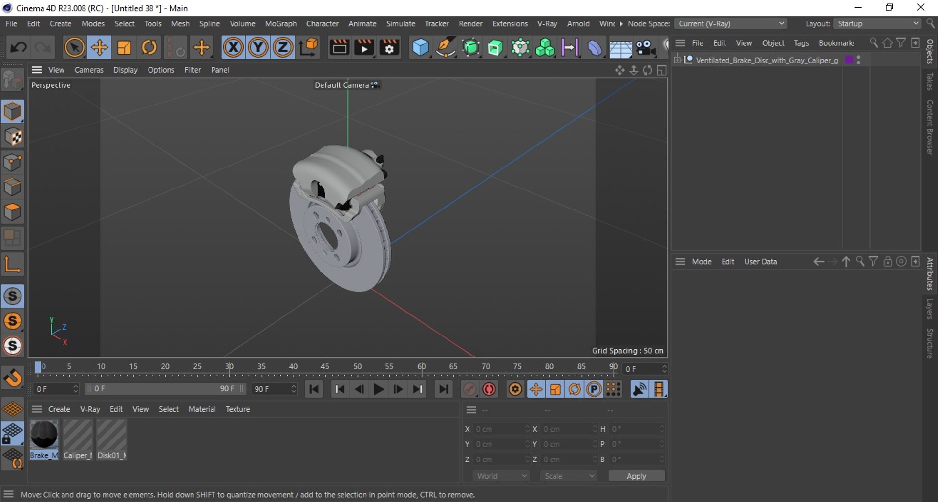Select the Rotate tool in top toolbar

click(x=149, y=47)
